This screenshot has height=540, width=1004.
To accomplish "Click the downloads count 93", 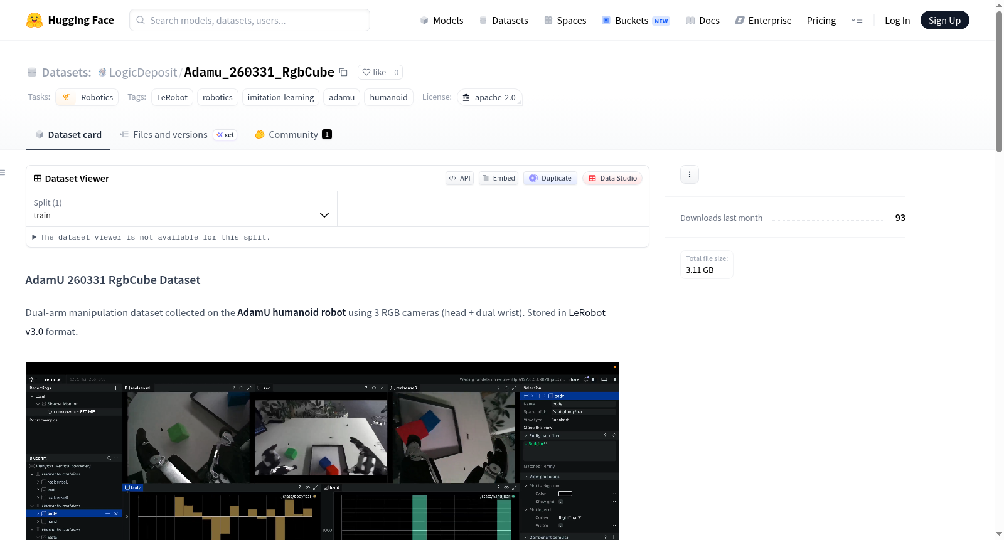I will [x=900, y=218].
